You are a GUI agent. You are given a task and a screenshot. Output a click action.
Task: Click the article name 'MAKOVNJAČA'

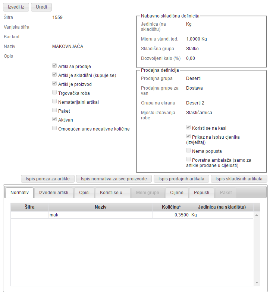pyautogui.click(x=67, y=46)
